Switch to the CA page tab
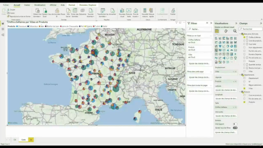Screen dimensions: 263x148 (x=15, y=140)
